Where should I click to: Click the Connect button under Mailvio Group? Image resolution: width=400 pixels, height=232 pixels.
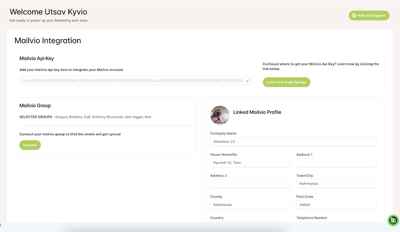pos(30,145)
